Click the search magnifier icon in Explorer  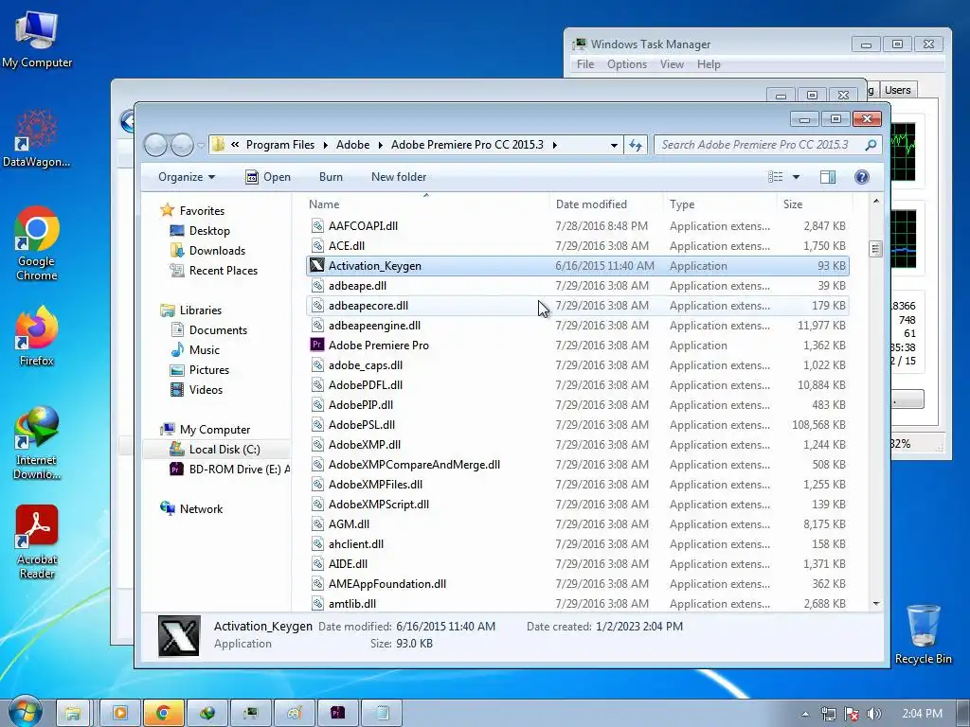click(x=871, y=145)
